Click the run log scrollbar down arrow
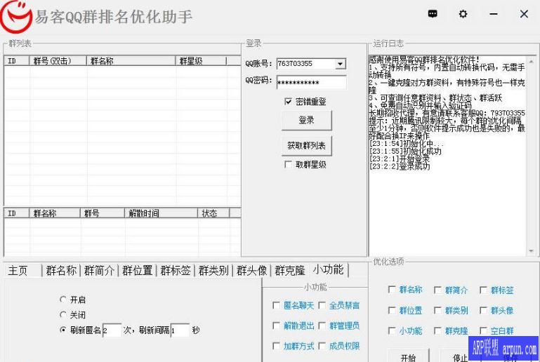This screenshot has width=540, height=362. pos(531,251)
